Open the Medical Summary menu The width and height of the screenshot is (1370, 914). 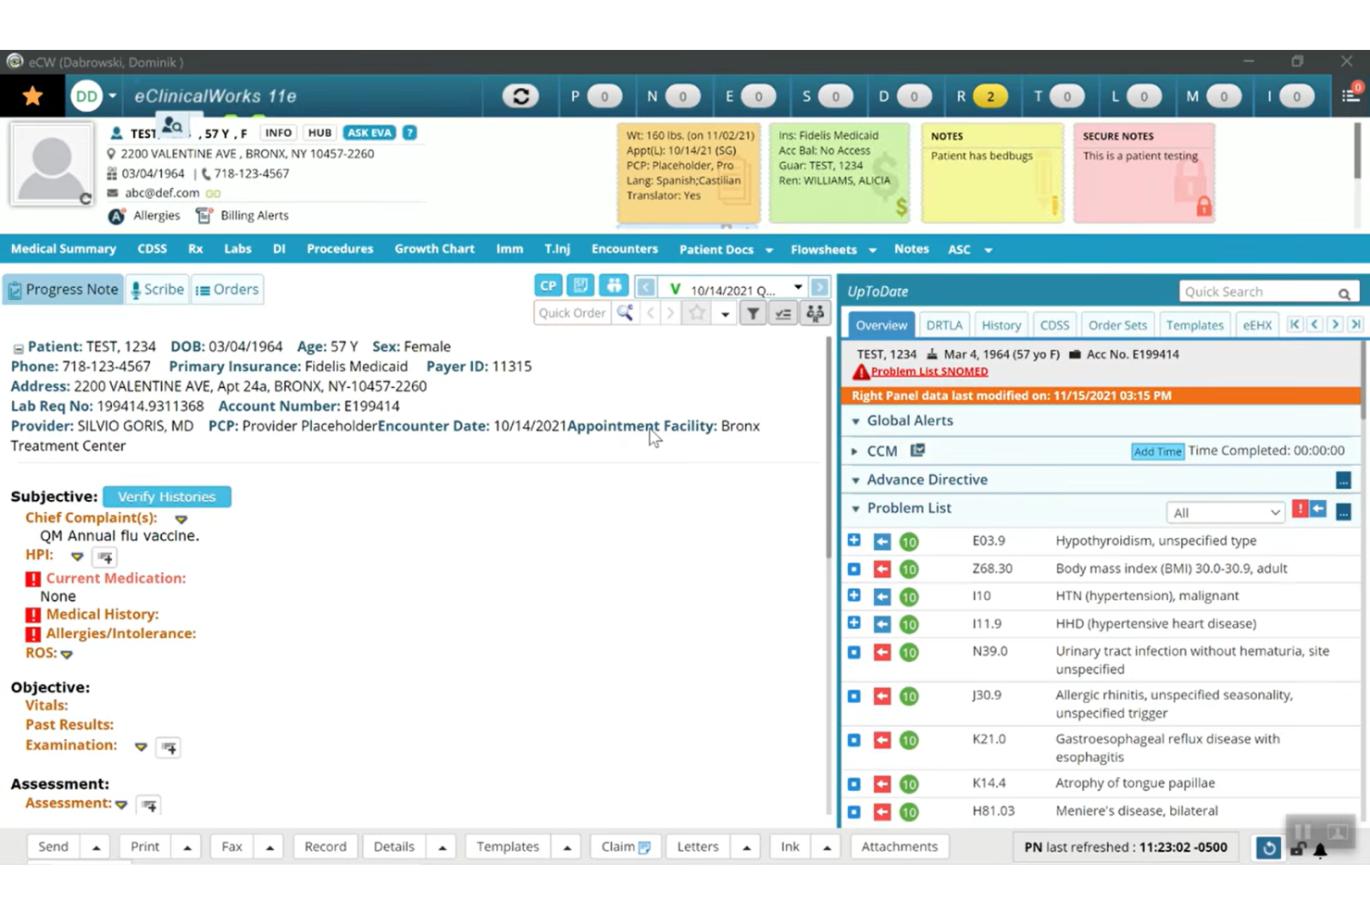click(x=63, y=249)
